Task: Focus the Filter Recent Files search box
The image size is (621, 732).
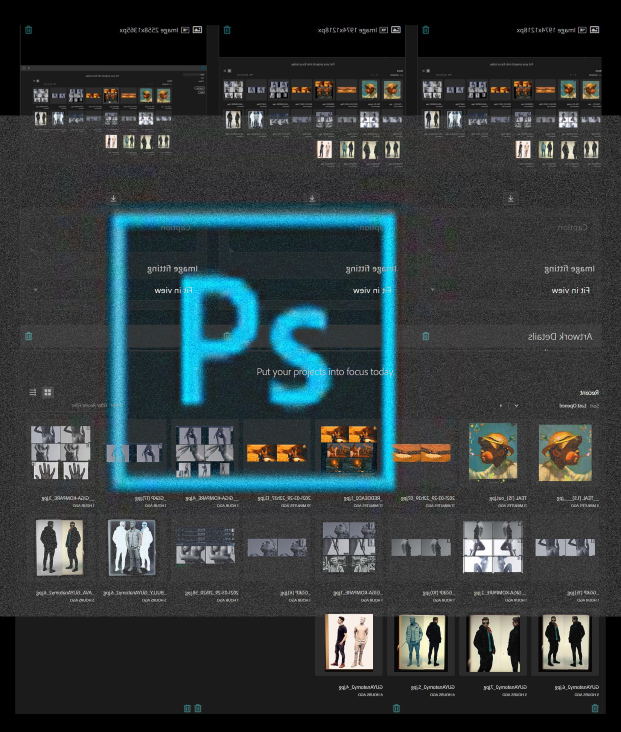Action: click(90, 406)
